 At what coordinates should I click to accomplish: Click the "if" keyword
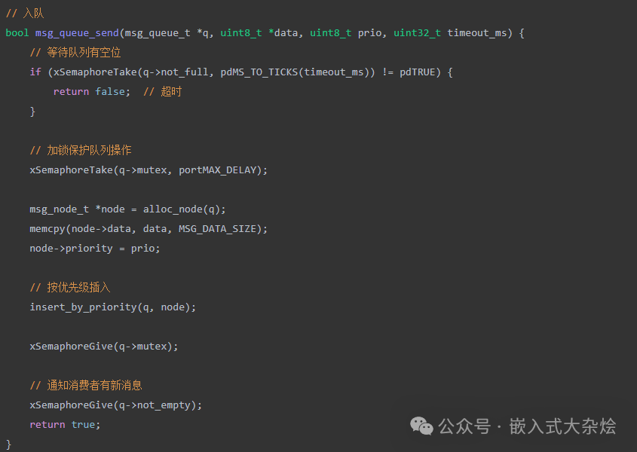pyautogui.click(x=35, y=72)
